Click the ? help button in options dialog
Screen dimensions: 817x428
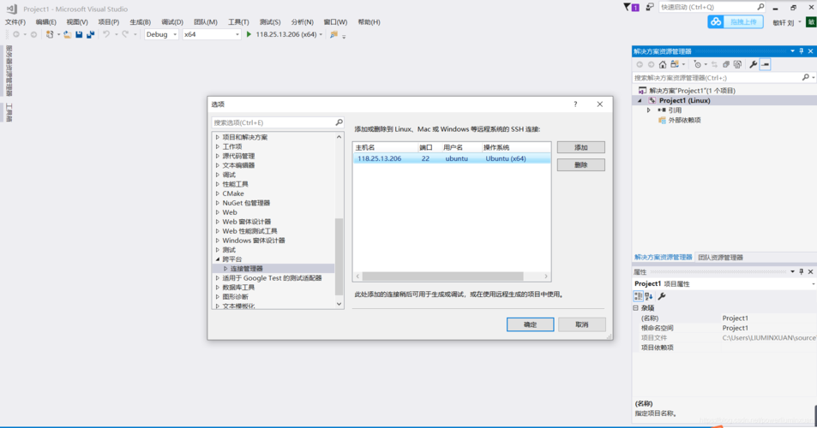[575, 104]
